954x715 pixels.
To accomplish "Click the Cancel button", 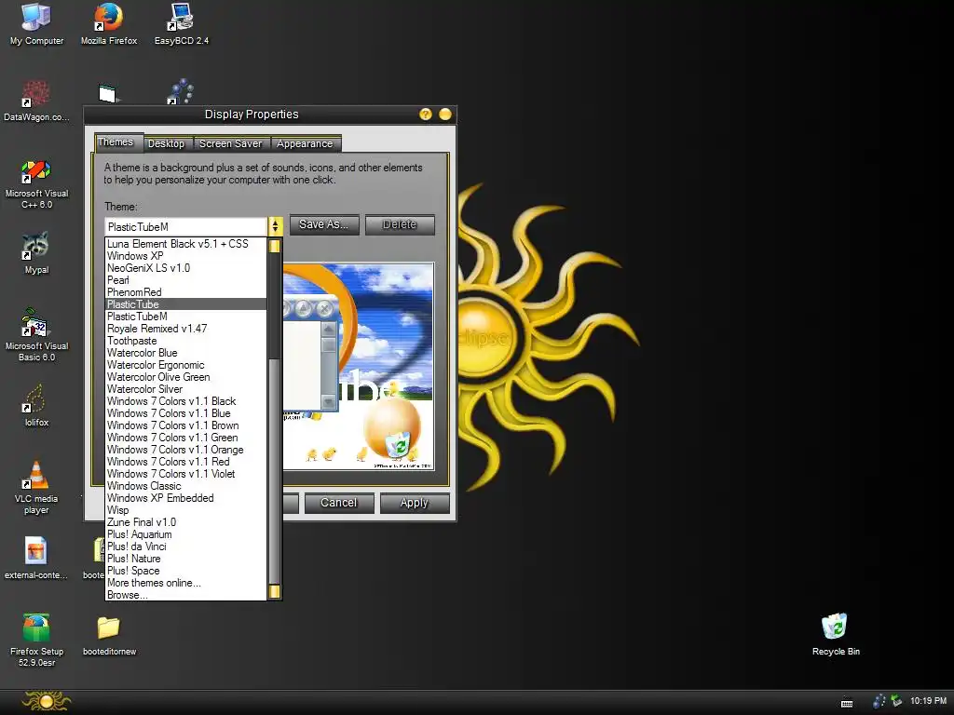I will (x=339, y=503).
